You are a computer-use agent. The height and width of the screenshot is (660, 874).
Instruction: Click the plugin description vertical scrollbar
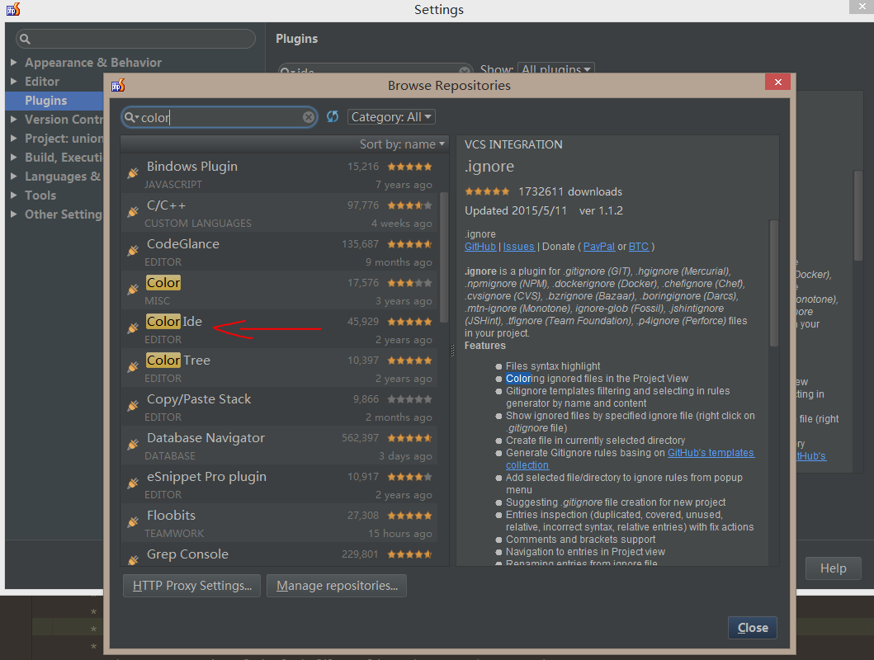pos(773,283)
